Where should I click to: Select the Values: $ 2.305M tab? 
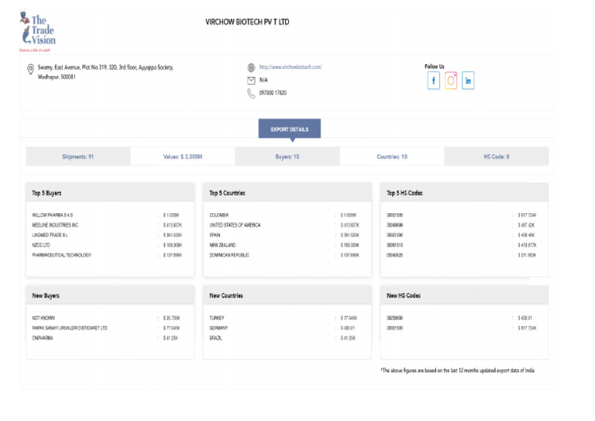(183, 157)
